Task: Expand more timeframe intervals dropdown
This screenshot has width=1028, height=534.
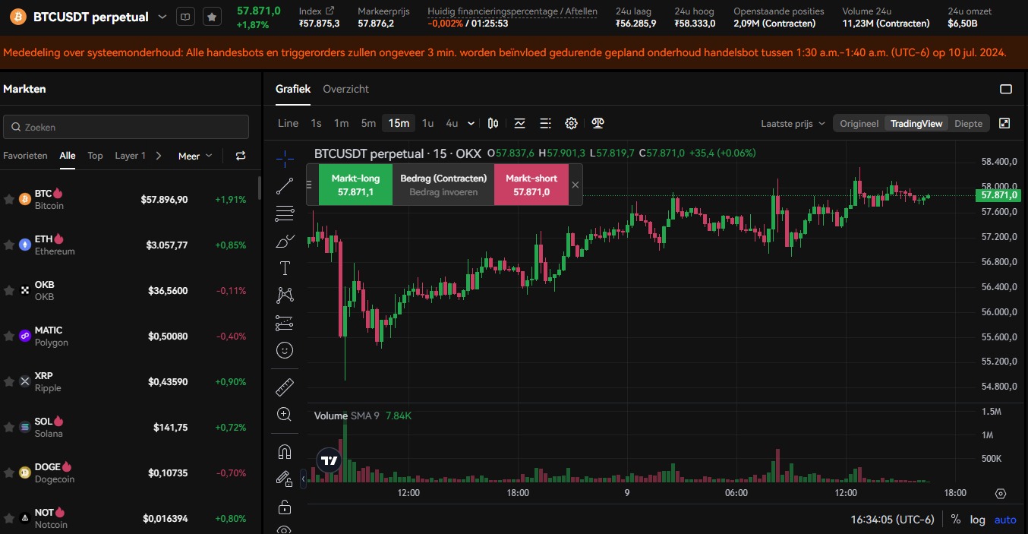Action: coord(471,123)
